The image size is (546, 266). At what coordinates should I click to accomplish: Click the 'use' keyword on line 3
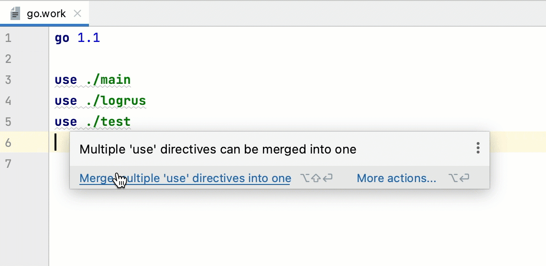click(66, 80)
